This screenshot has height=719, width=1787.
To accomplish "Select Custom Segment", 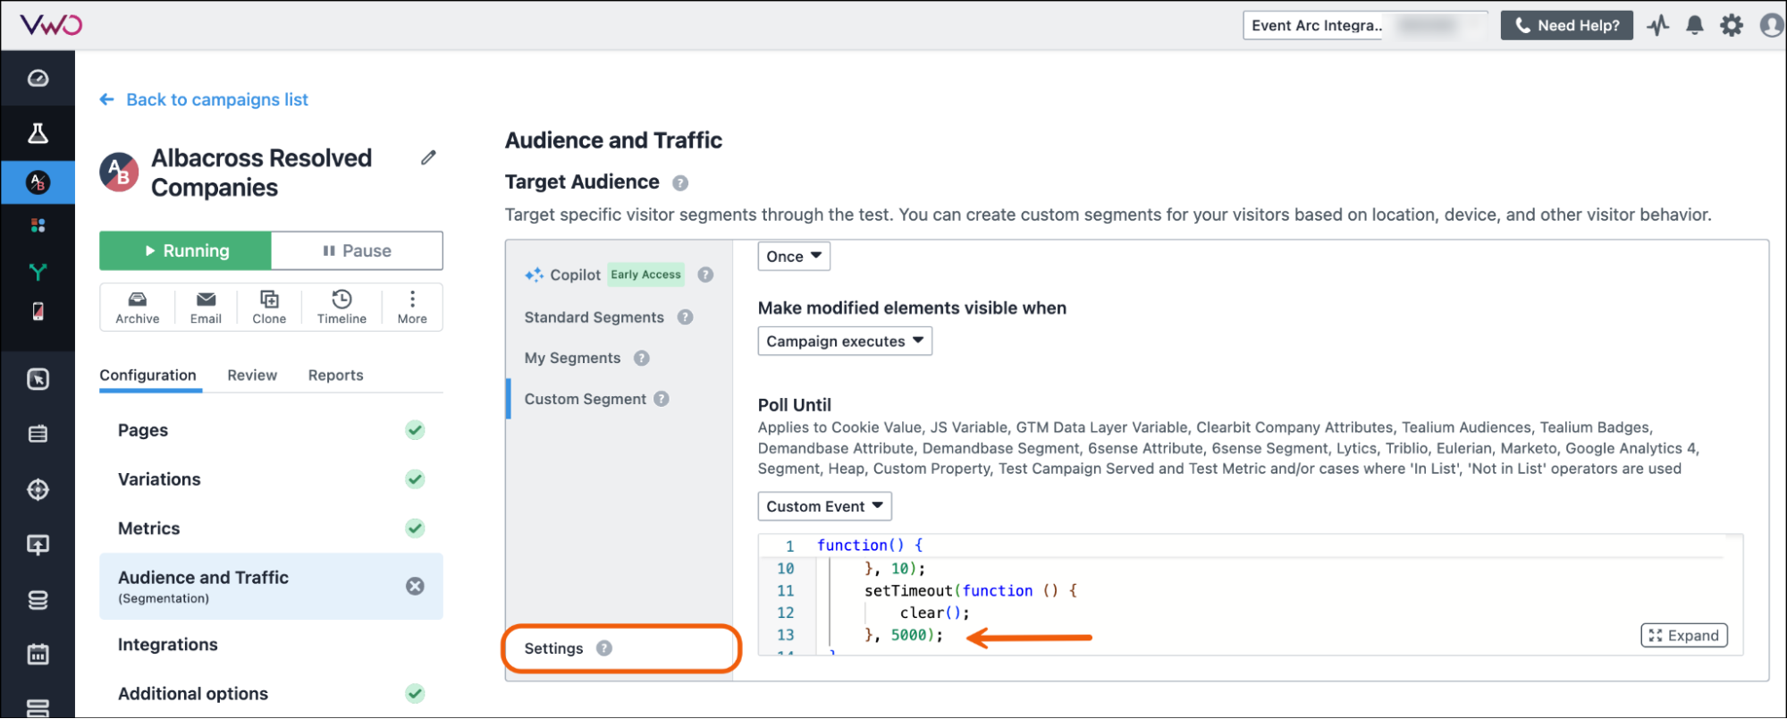I will (x=585, y=399).
